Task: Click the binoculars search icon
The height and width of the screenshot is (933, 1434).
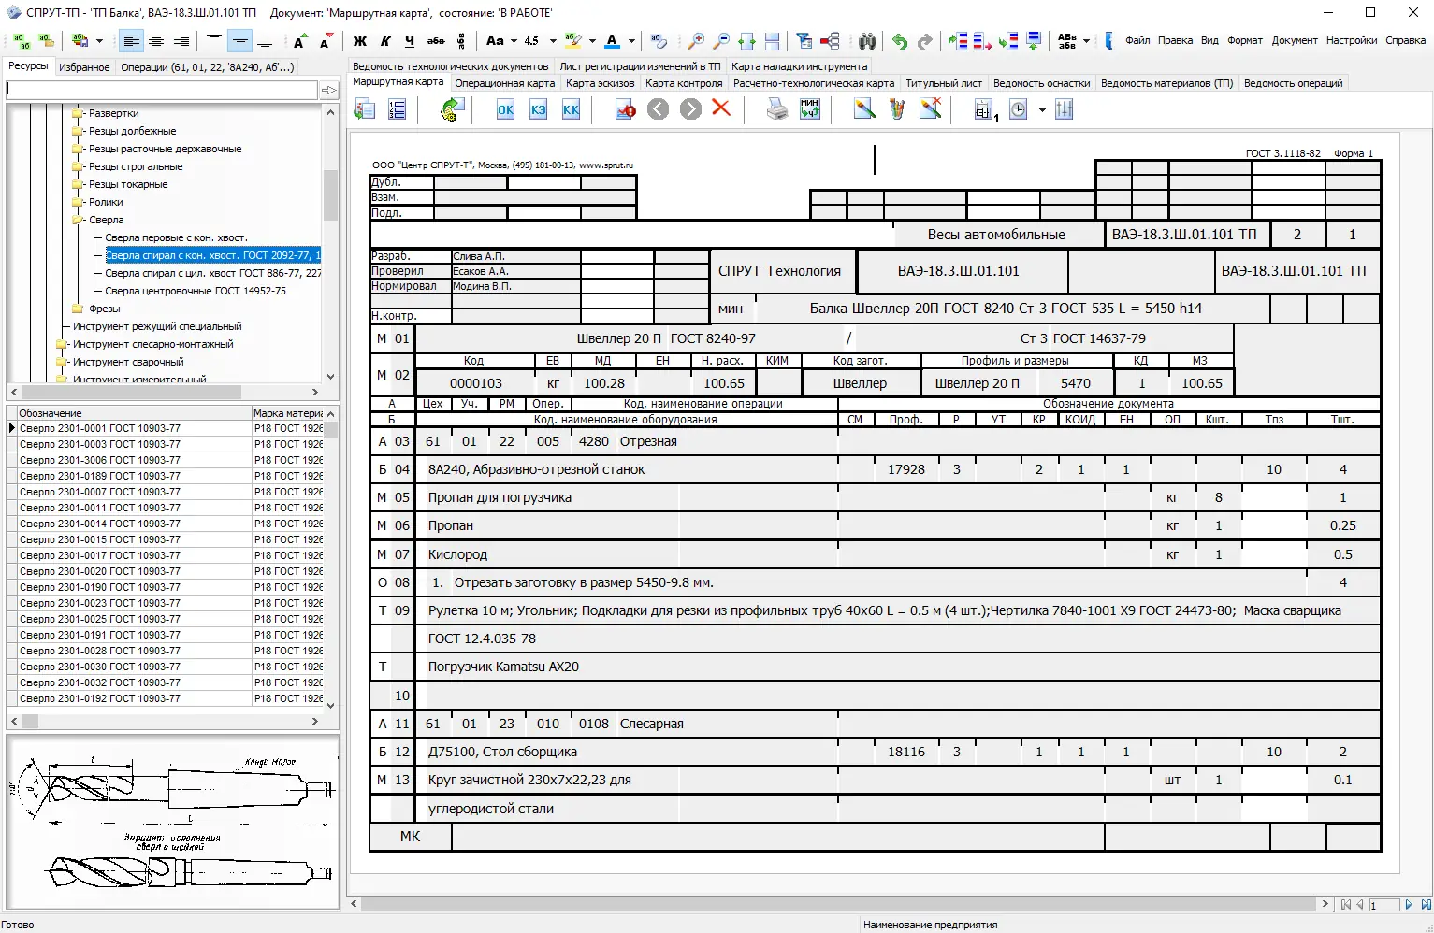Action: (867, 41)
